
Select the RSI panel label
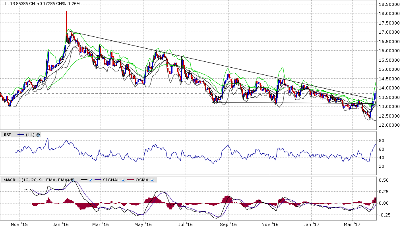point(8,135)
